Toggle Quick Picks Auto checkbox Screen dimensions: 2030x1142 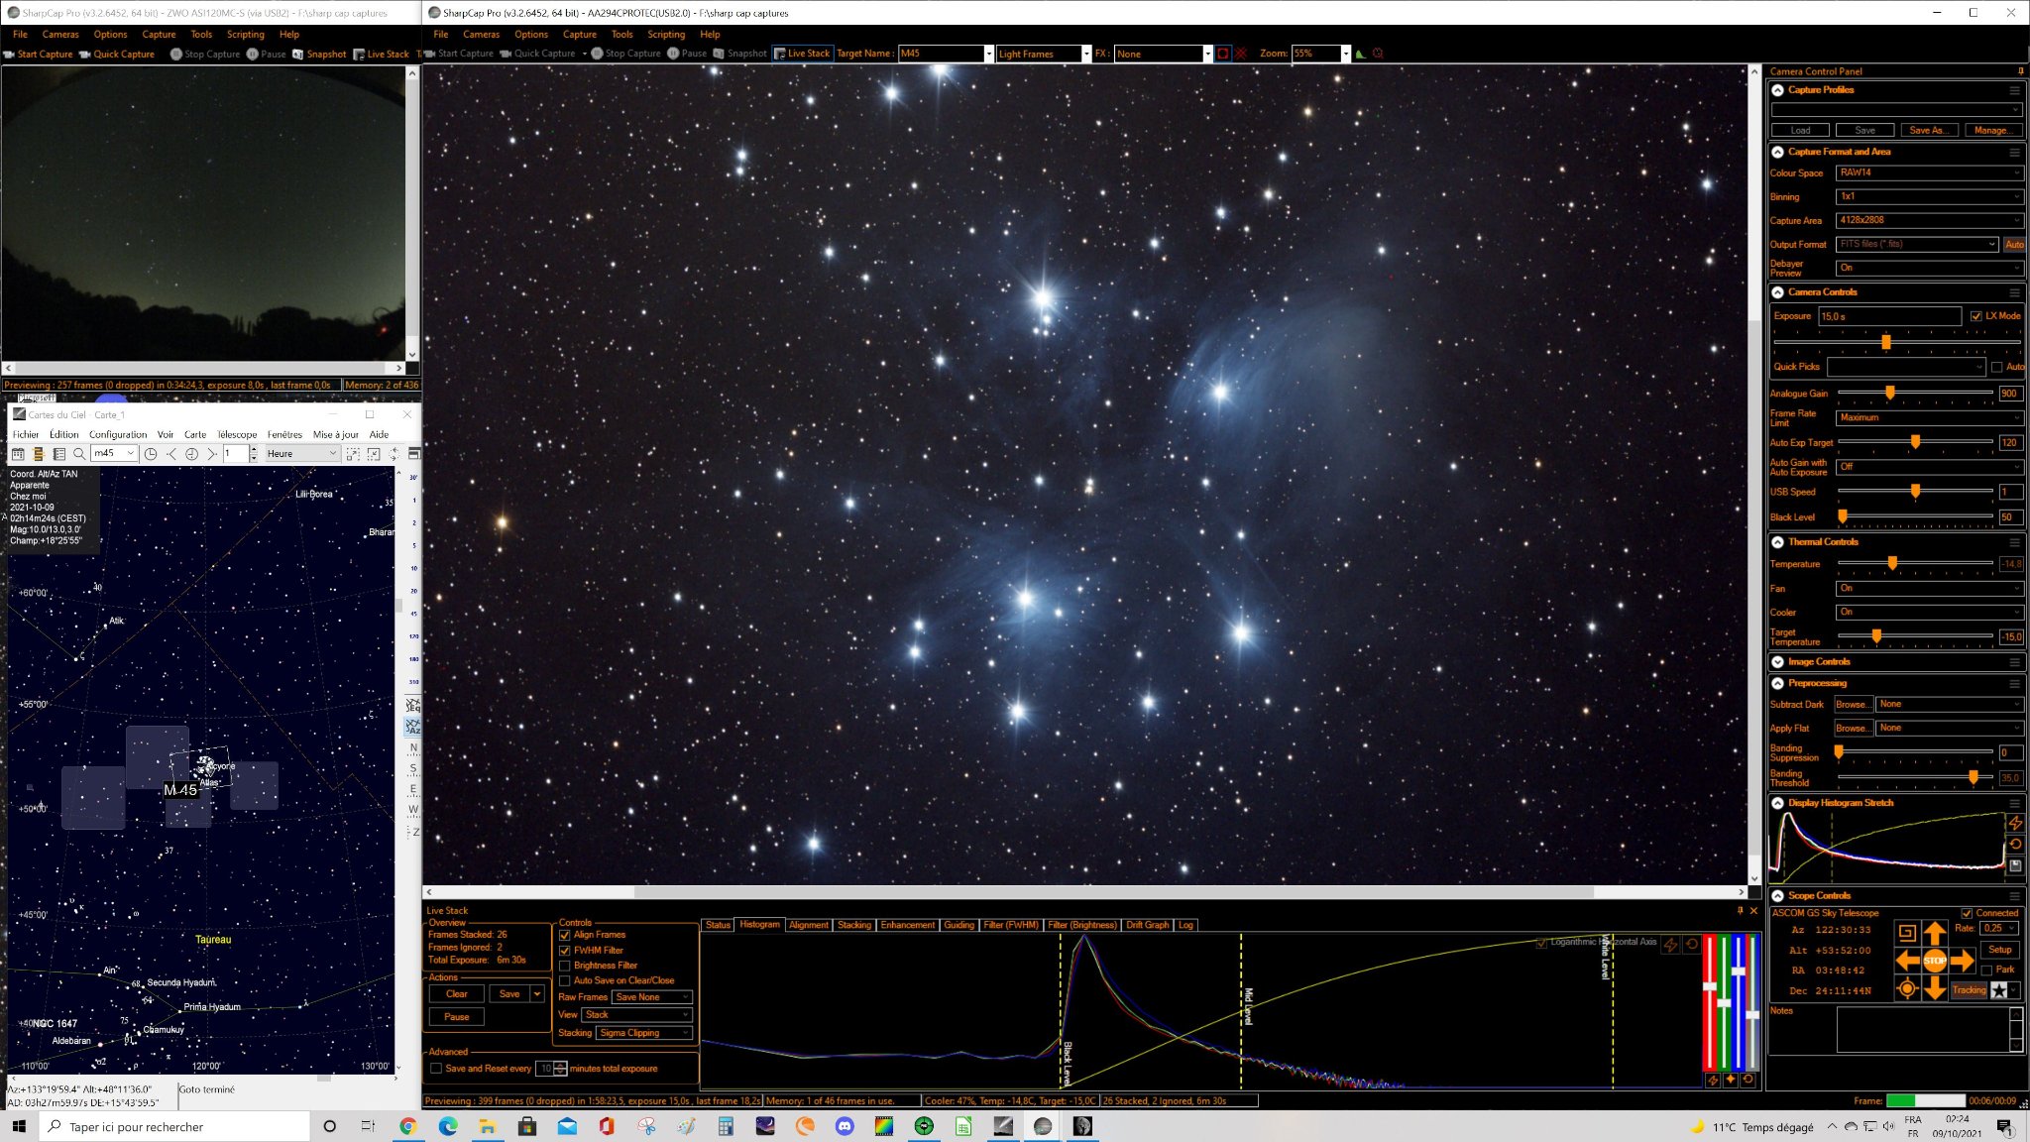pos(1996,367)
